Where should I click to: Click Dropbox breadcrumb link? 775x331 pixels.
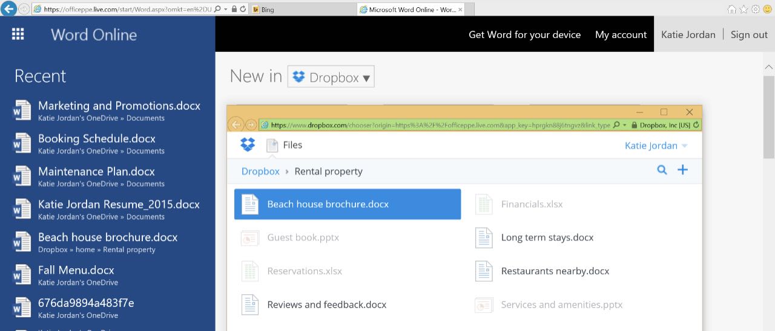coord(260,171)
